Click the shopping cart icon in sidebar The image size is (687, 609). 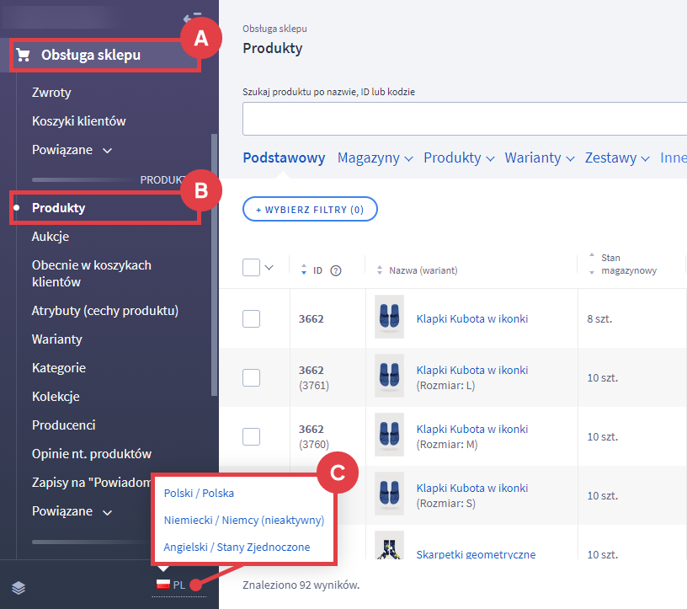(23, 56)
